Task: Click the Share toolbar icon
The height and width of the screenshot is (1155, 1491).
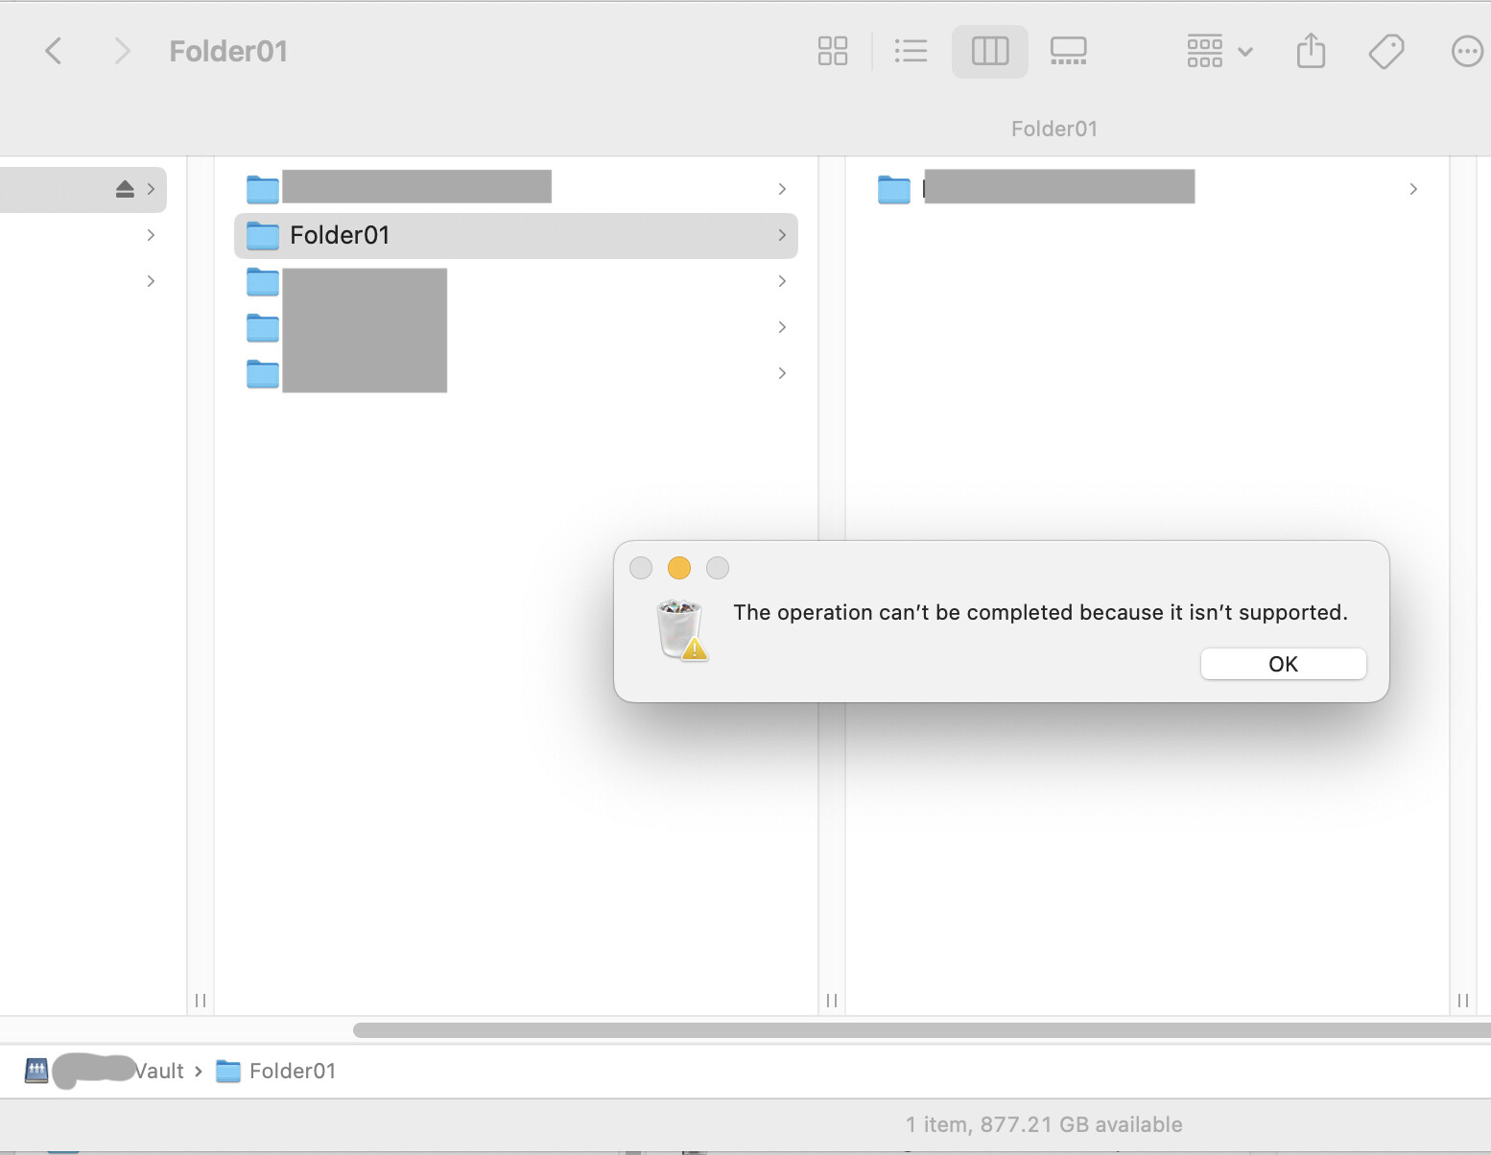Action: 1311,51
